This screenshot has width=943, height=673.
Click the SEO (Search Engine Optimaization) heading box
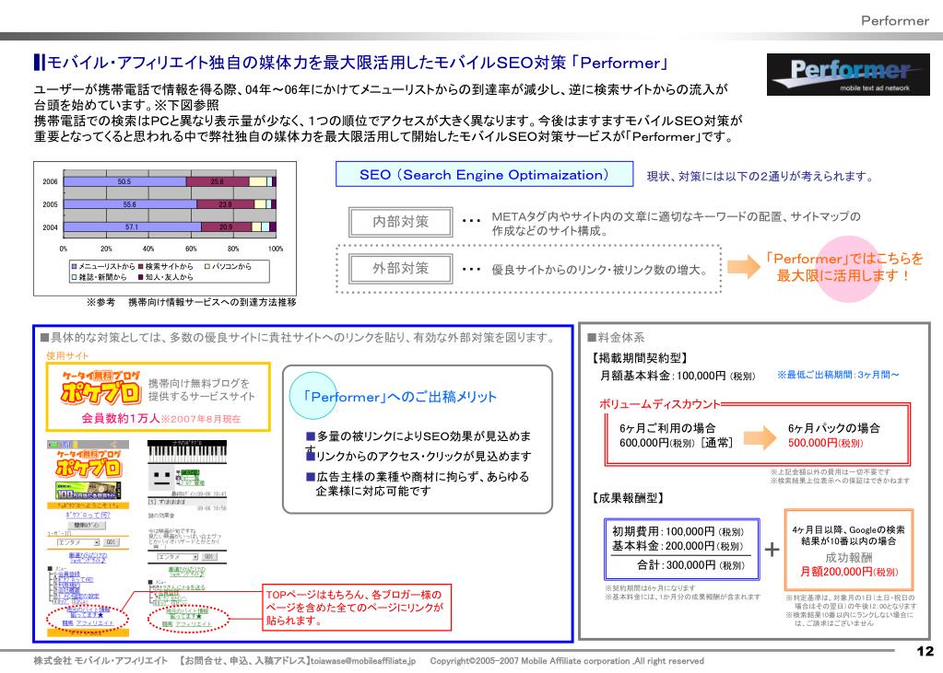tap(484, 174)
